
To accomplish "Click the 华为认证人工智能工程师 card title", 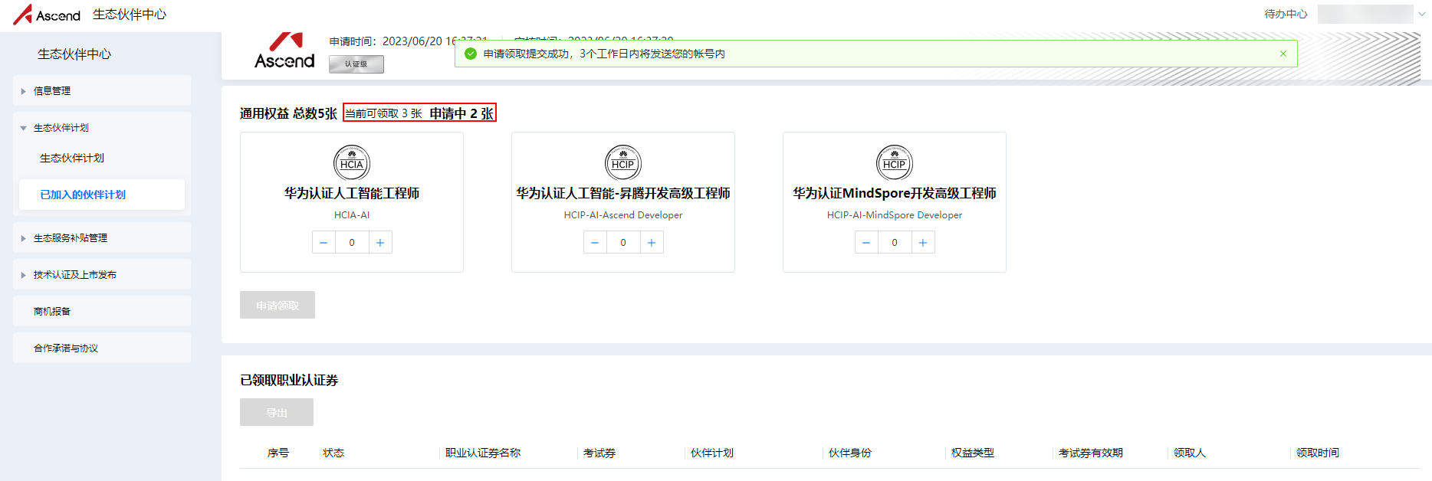I will (352, 193).
